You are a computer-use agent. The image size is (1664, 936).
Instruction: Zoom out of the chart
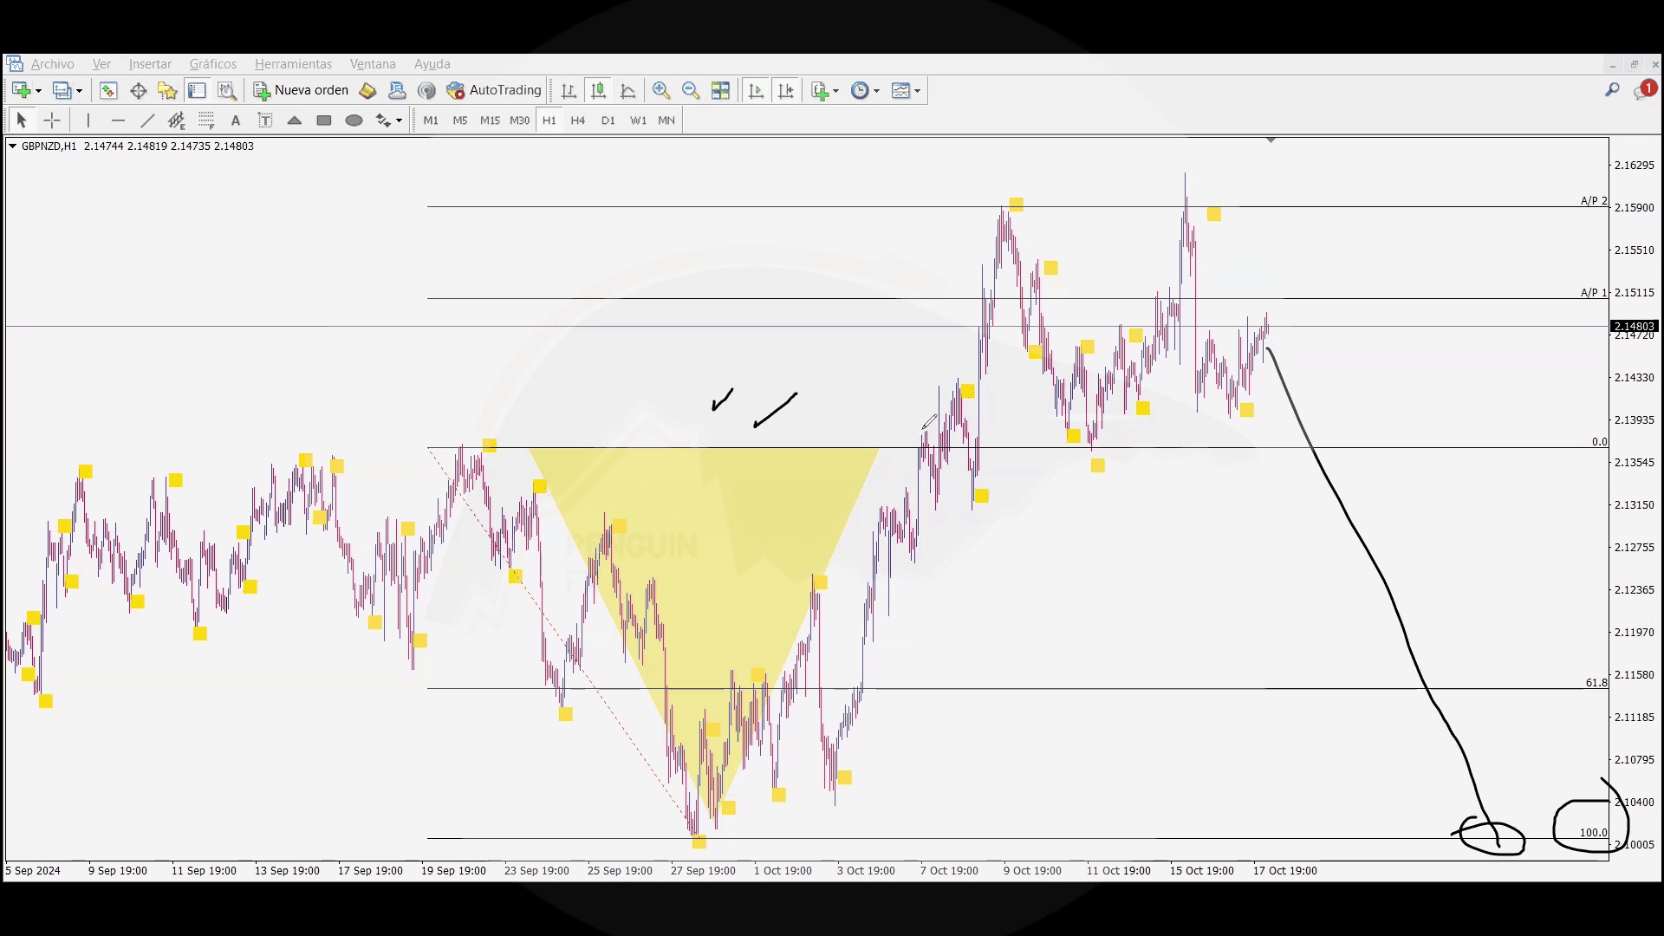[x=691, y=90]
